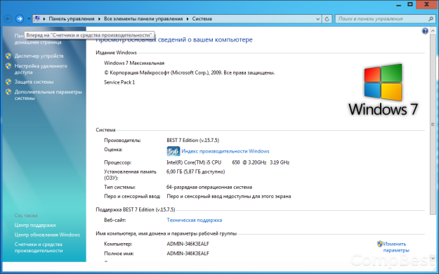Open 'Индекс производительности Windows' link
The height and width of the screenshot is (274, 439).
coord(225,151)
